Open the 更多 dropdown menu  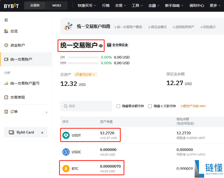(x=215, y=5)
